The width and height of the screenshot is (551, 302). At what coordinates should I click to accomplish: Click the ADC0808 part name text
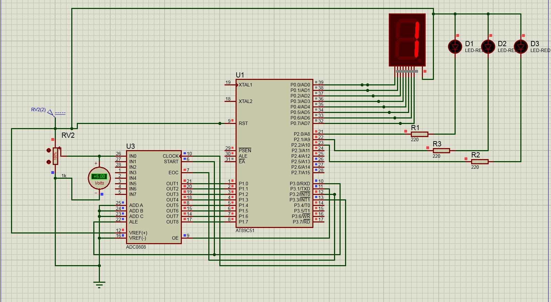coord(136,247)
